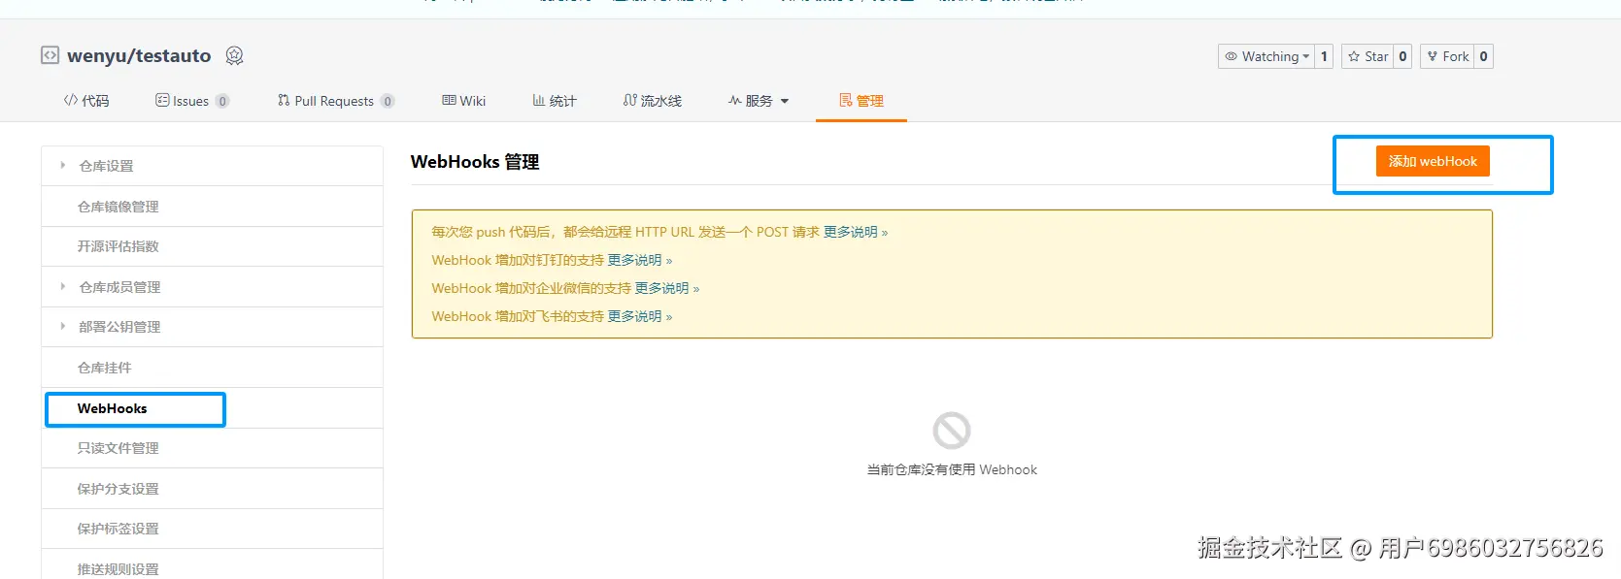Switch to the 统计 statistics tab
Image resolution: width=1621 pixels, height=579 pixels.
click(x=554, y=101)
